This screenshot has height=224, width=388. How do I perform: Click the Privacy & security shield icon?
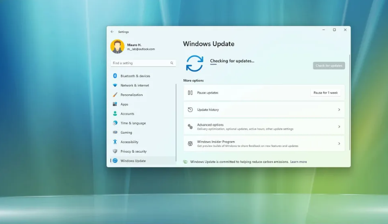(115, 151)
